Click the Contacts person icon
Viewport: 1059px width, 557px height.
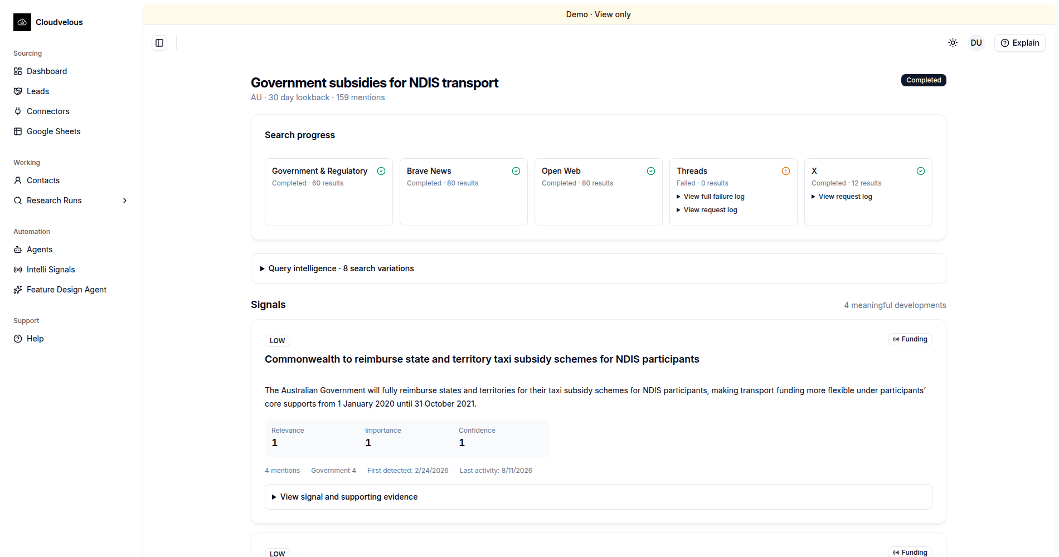point(18,180)
